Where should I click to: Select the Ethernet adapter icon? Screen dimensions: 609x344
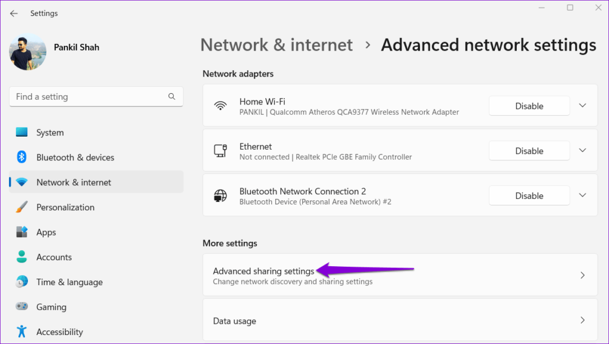(x=221, y=150)
